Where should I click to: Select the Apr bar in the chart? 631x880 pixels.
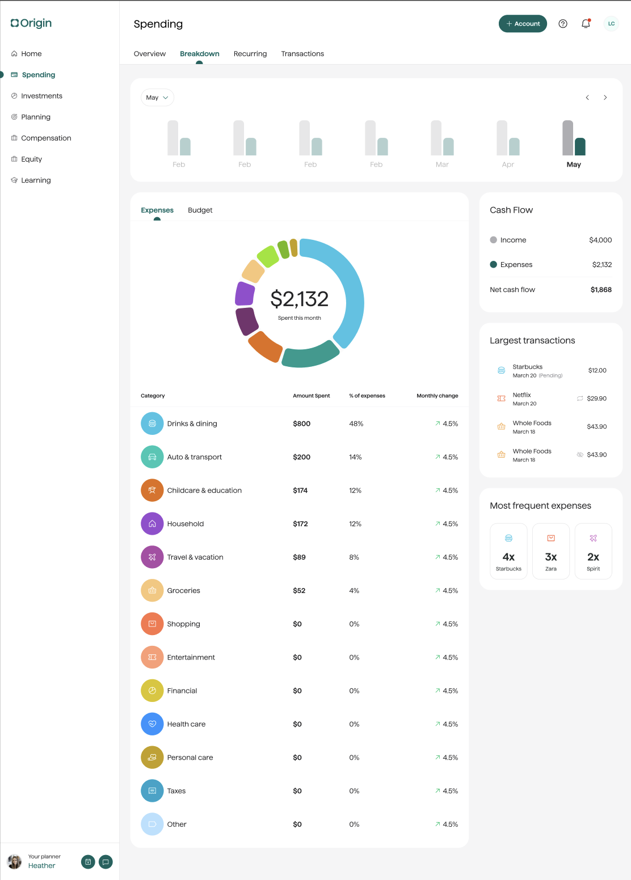click(508, 144)
